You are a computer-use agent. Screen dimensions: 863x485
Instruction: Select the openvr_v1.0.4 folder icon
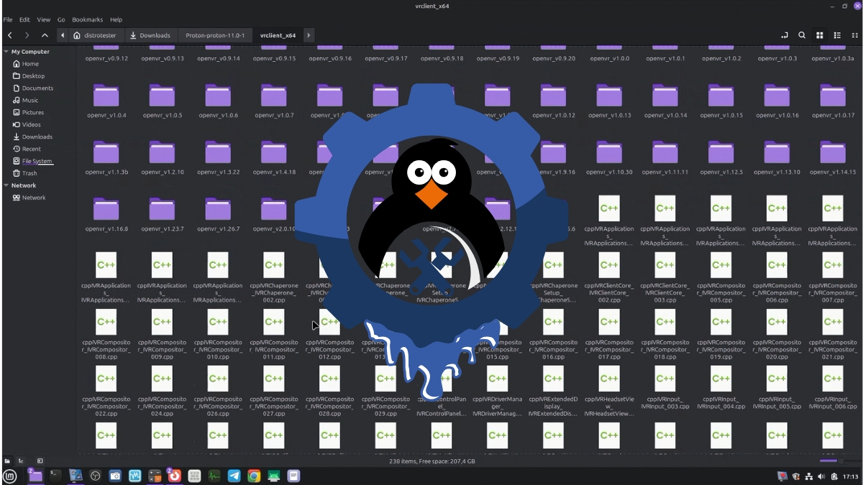point(106,96)
